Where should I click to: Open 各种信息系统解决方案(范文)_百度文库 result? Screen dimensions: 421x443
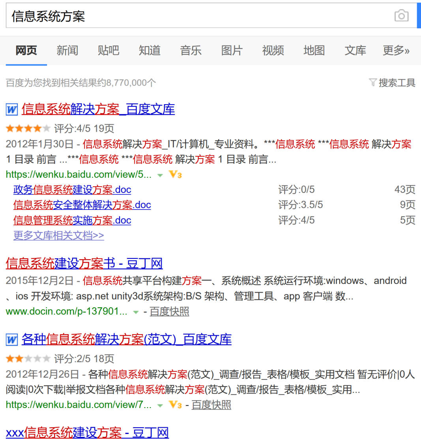tap(127, 340)
